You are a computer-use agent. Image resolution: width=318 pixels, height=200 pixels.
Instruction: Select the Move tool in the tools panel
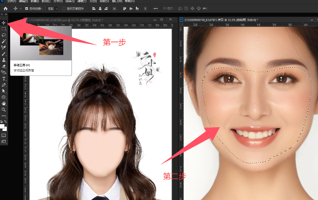pos(4,23)
